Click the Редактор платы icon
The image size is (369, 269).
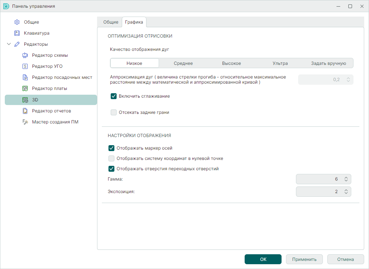(25, 88)
